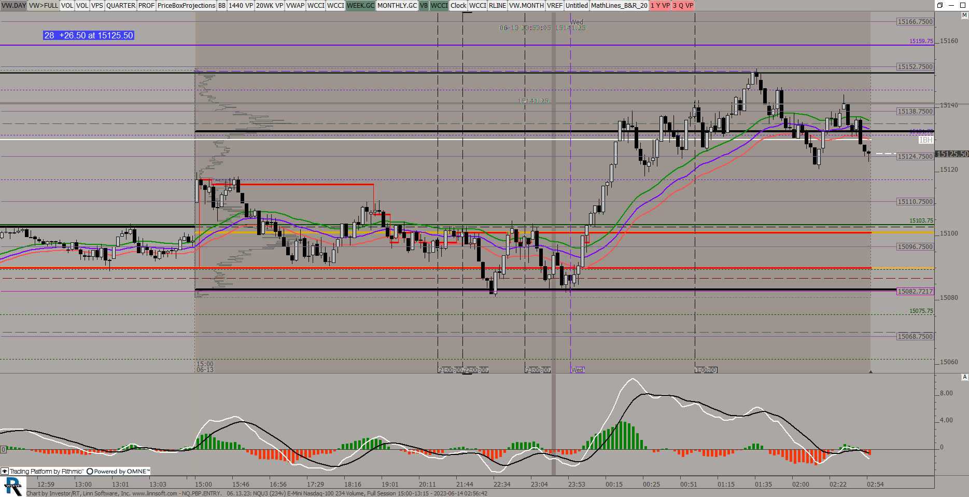Click the 15166.7500 price label
This screenshot has height=497, width=969.
[x=915, y=21]
